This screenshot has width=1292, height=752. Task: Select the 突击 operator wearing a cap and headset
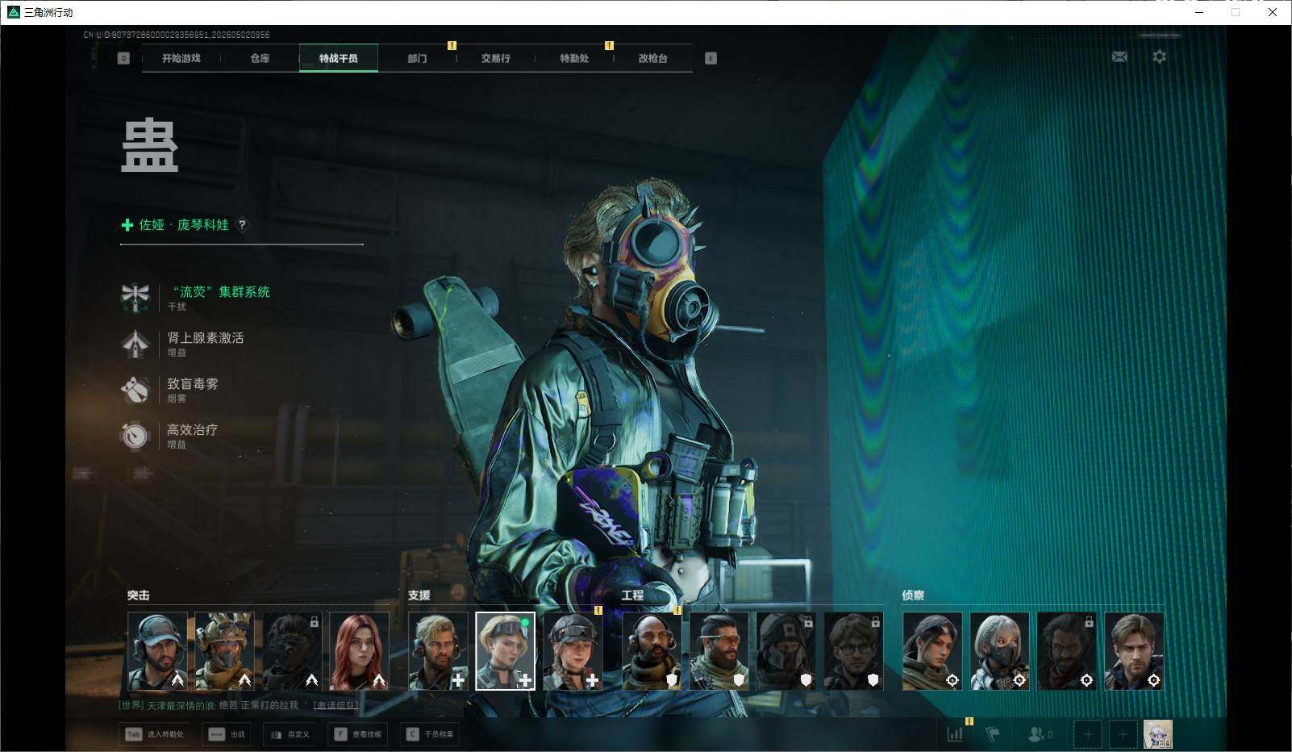pyautogui.click(x=157, y=651)
